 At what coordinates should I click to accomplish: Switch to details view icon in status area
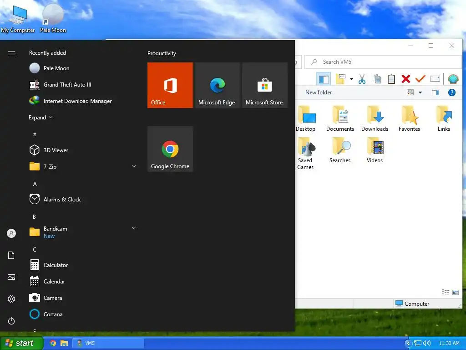[446, 292]
